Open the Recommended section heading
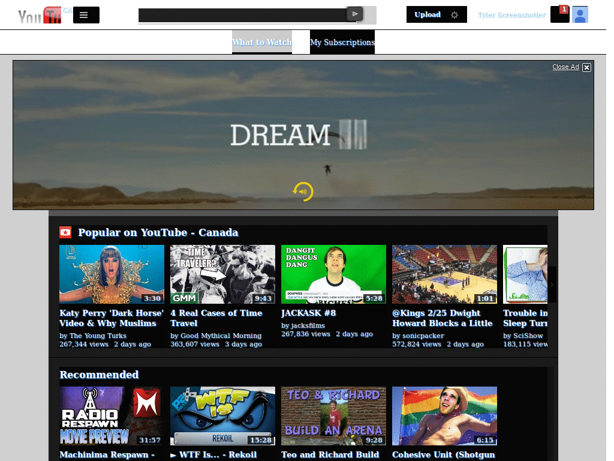Screen dimensions: 614x461 tap(99, 375)
